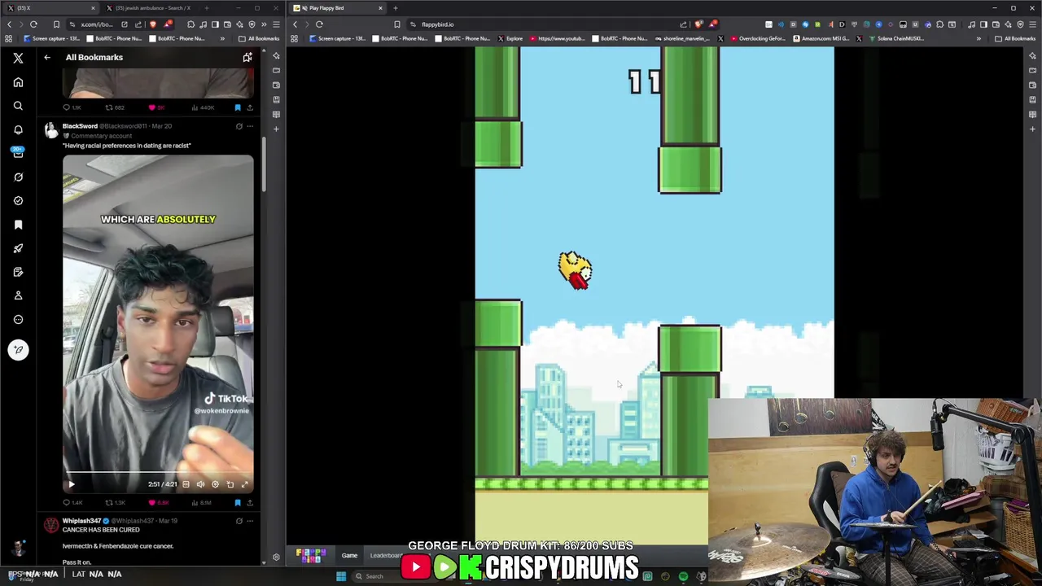Screen dimensions: 1042x586
Task: Click the Grok icon on the BlackSword post
Action: click(x=239, y=126)
